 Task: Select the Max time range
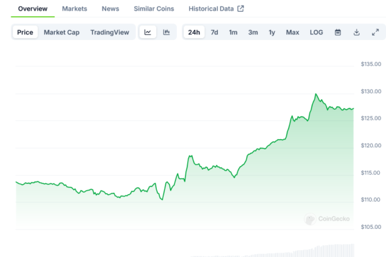[x=292, y=33]
